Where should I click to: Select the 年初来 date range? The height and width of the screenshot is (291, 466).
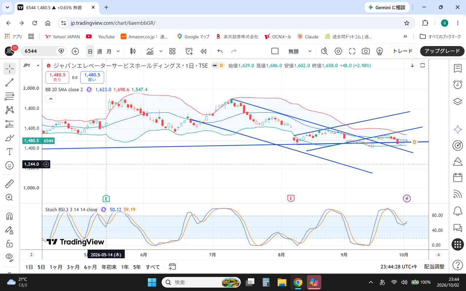[x=109, y=267]
